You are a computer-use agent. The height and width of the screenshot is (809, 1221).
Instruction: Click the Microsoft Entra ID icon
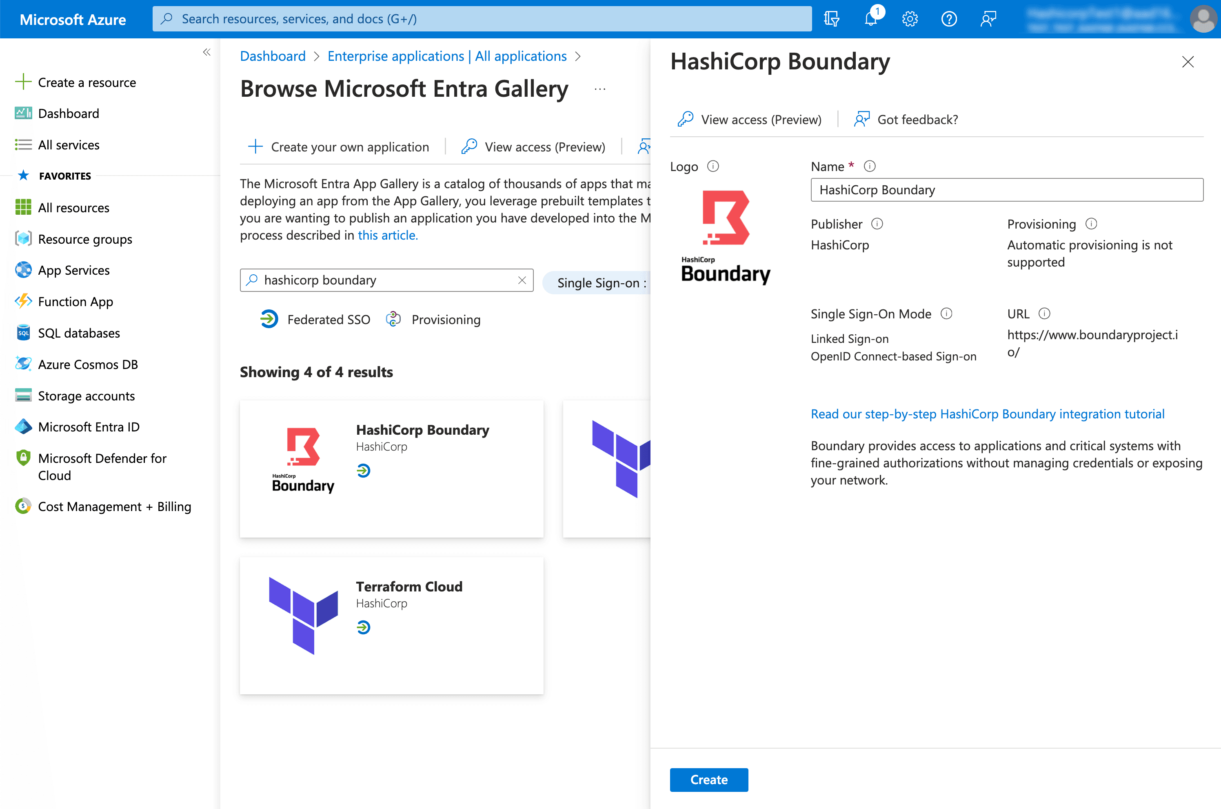click(x=23, y=427)
